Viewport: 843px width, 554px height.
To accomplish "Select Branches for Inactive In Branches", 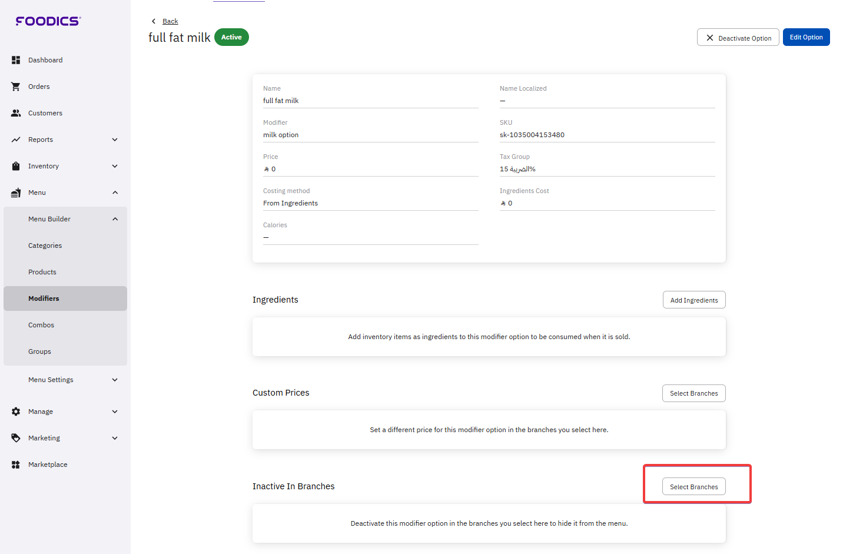I will tap(693, 487).
